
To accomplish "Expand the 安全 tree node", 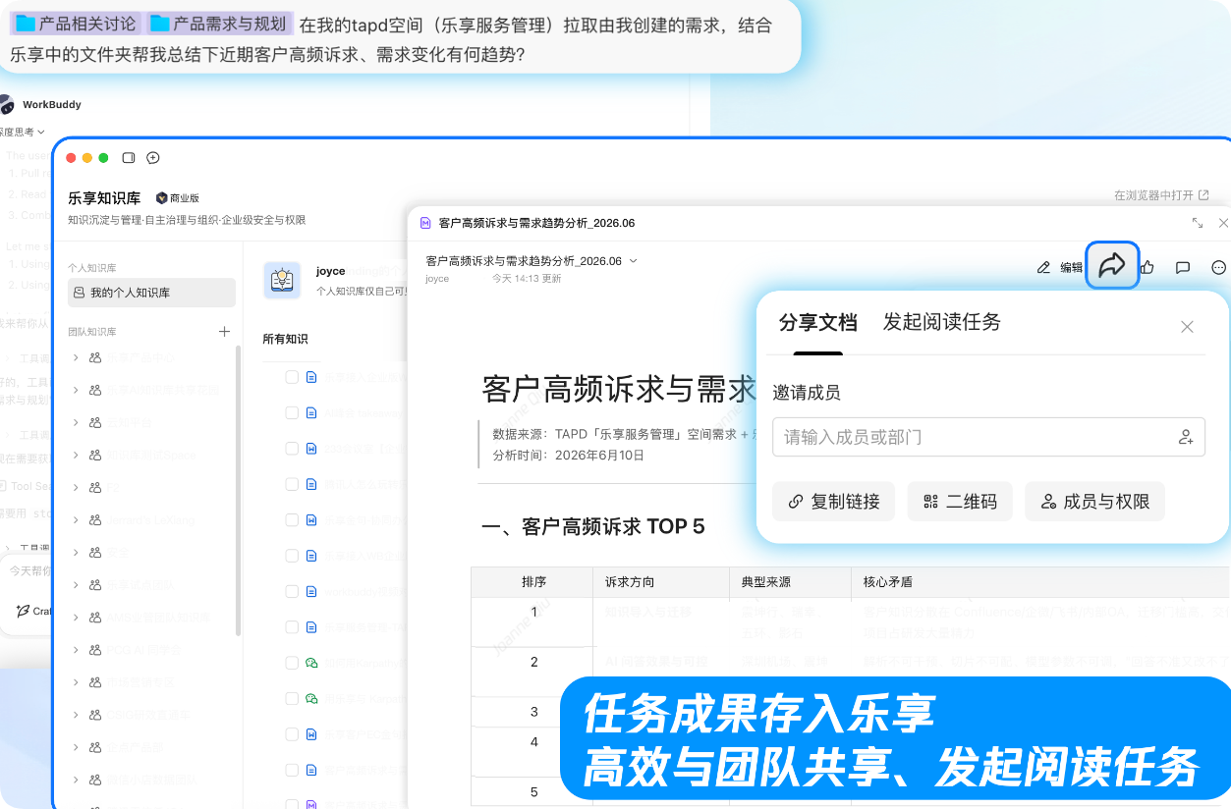I will [x=76, y=552].
